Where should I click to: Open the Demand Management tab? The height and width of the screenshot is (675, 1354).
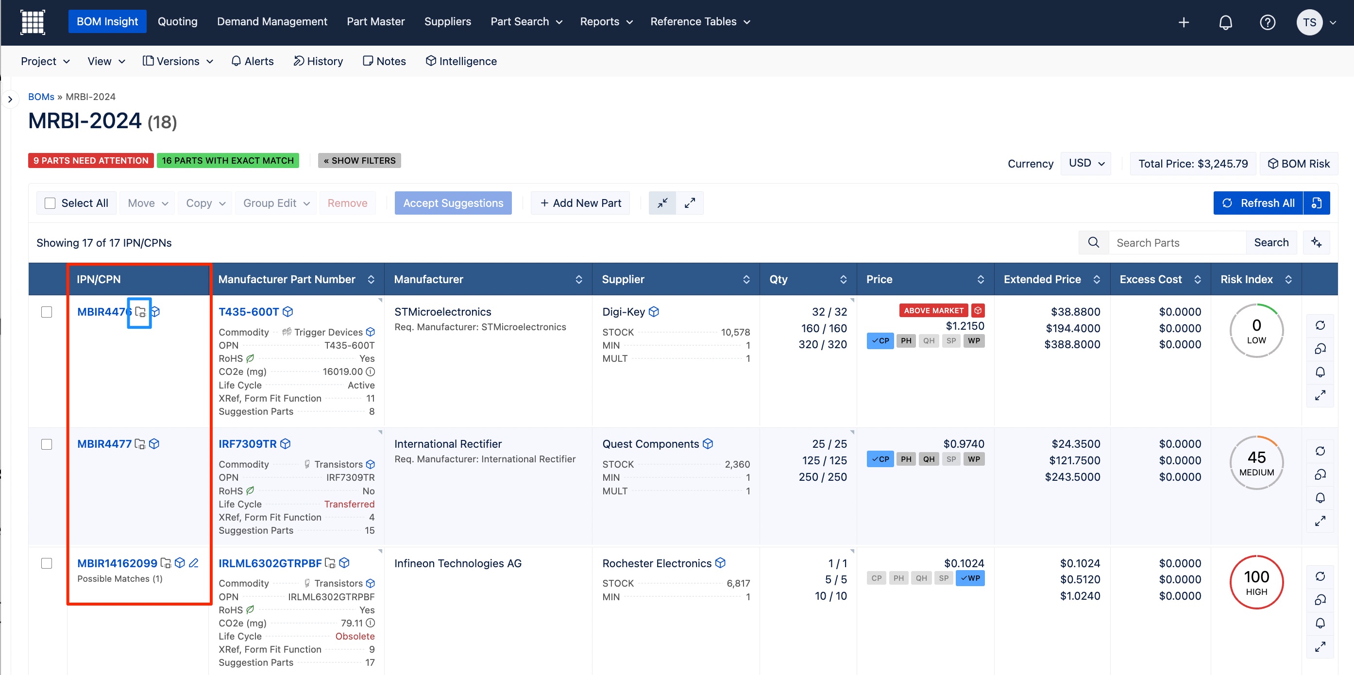(272, 21)
